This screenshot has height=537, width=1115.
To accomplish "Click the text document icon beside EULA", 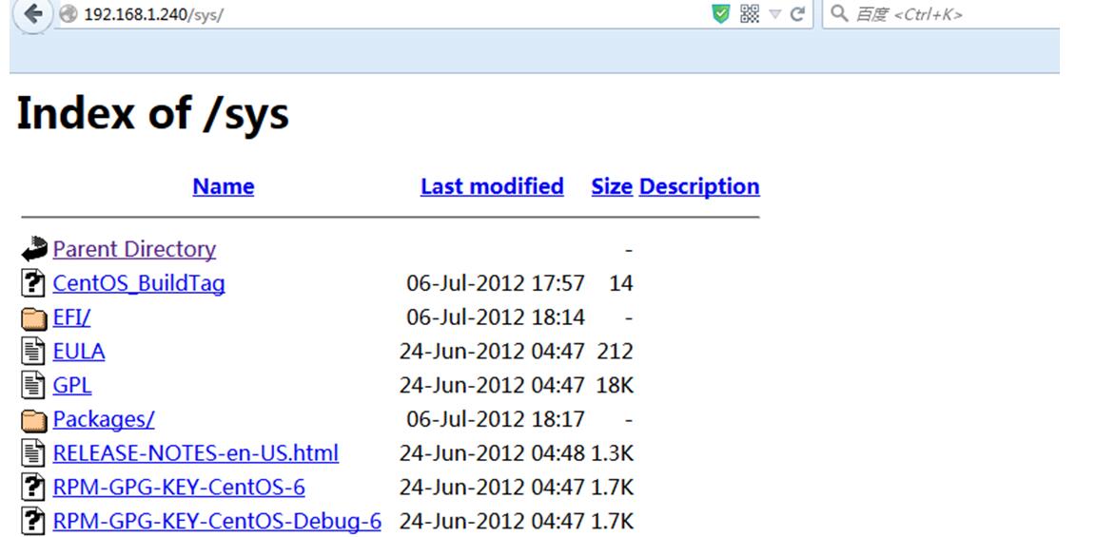I will coord(32,352).
